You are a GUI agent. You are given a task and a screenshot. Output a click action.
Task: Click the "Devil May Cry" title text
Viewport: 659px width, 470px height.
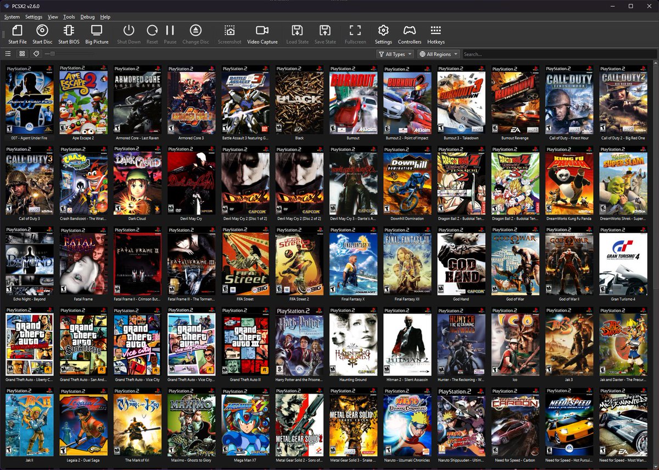[191, 219]
